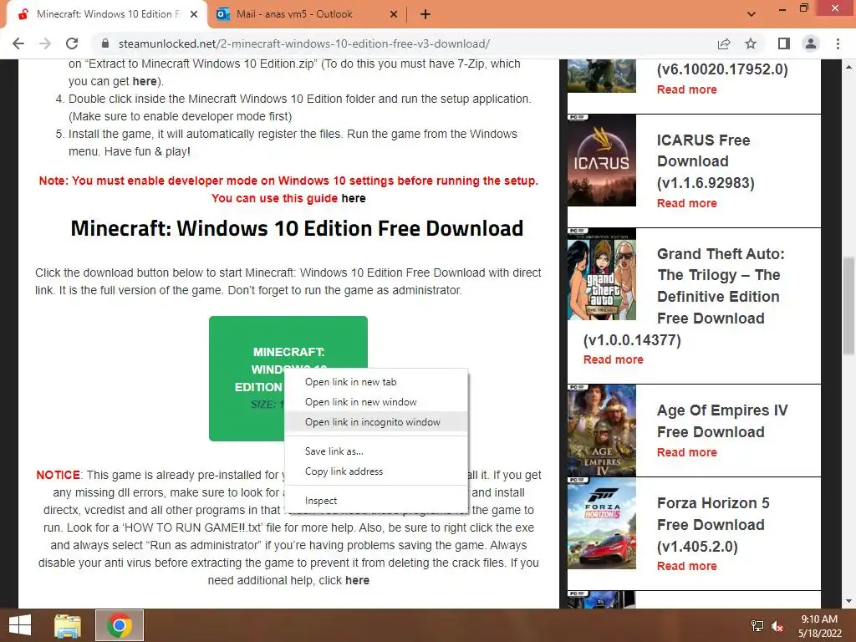
Task: Click Read more under Grand Theft Auto
Action: pos(613,359)
